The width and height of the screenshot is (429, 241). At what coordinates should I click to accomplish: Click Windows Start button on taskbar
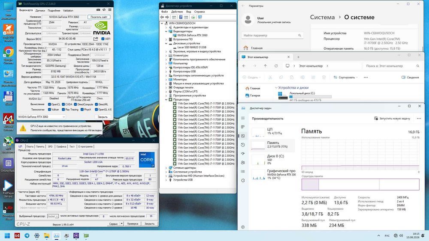(x=7, y=235)
